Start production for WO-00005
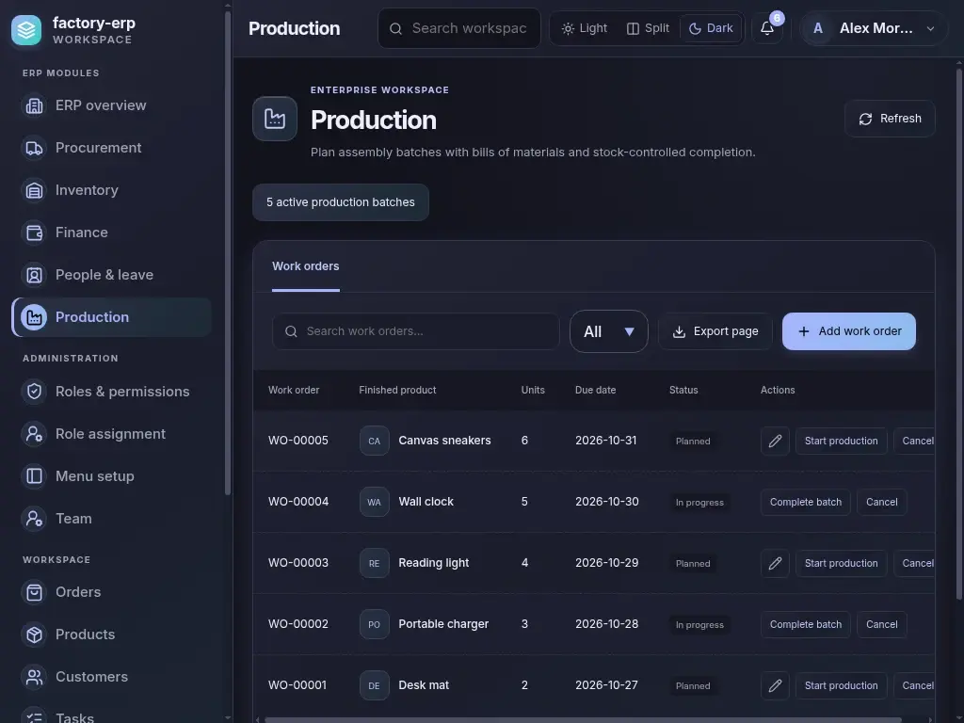Image resolution: width=964 pixels, height=723 pixels. [x=841, y=441]
